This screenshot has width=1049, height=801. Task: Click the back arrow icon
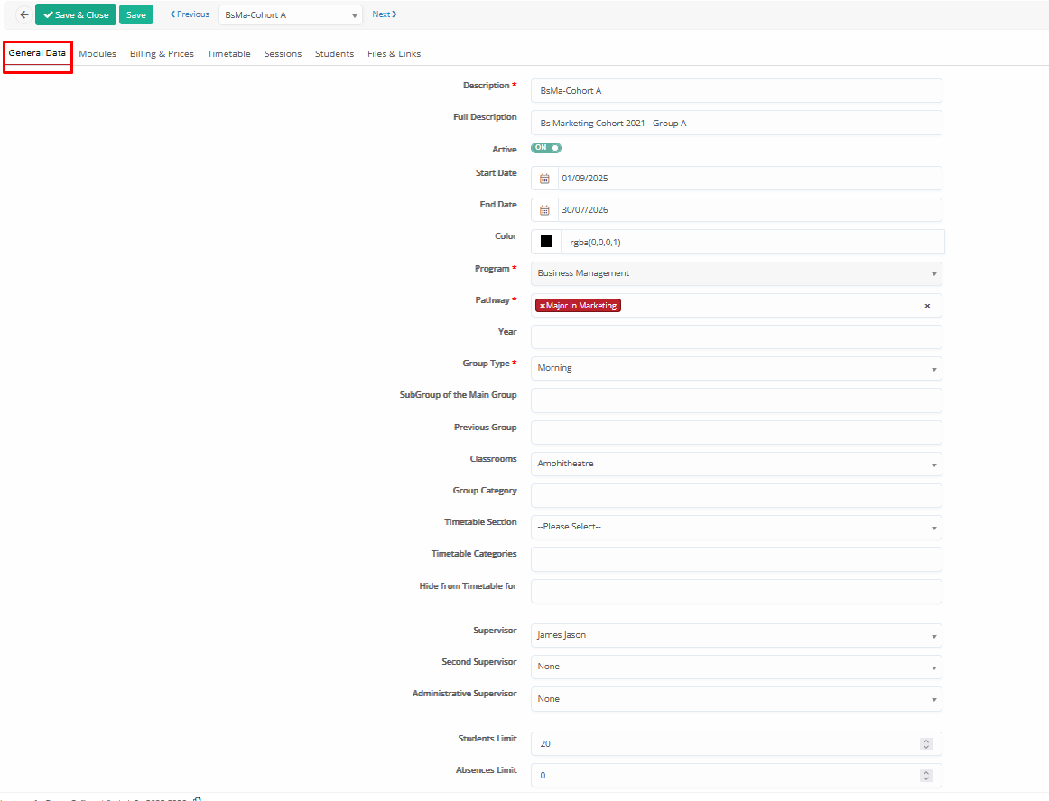(x=23, y=15)
